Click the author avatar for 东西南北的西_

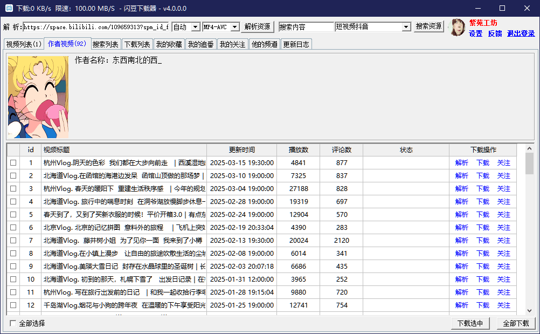38,97
